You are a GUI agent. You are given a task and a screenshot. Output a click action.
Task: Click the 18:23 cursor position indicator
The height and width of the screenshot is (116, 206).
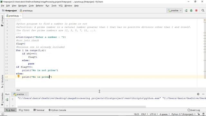[x=136, y=114]
